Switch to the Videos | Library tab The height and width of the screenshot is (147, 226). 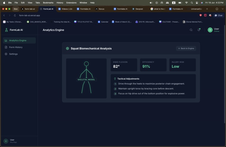pyautogui.click(x=66, y=9)
